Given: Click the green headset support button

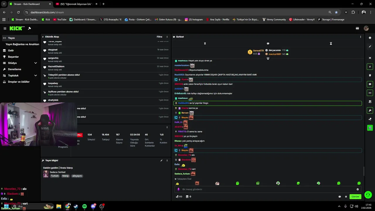Looking at the screenshot, I should [368, 195].
